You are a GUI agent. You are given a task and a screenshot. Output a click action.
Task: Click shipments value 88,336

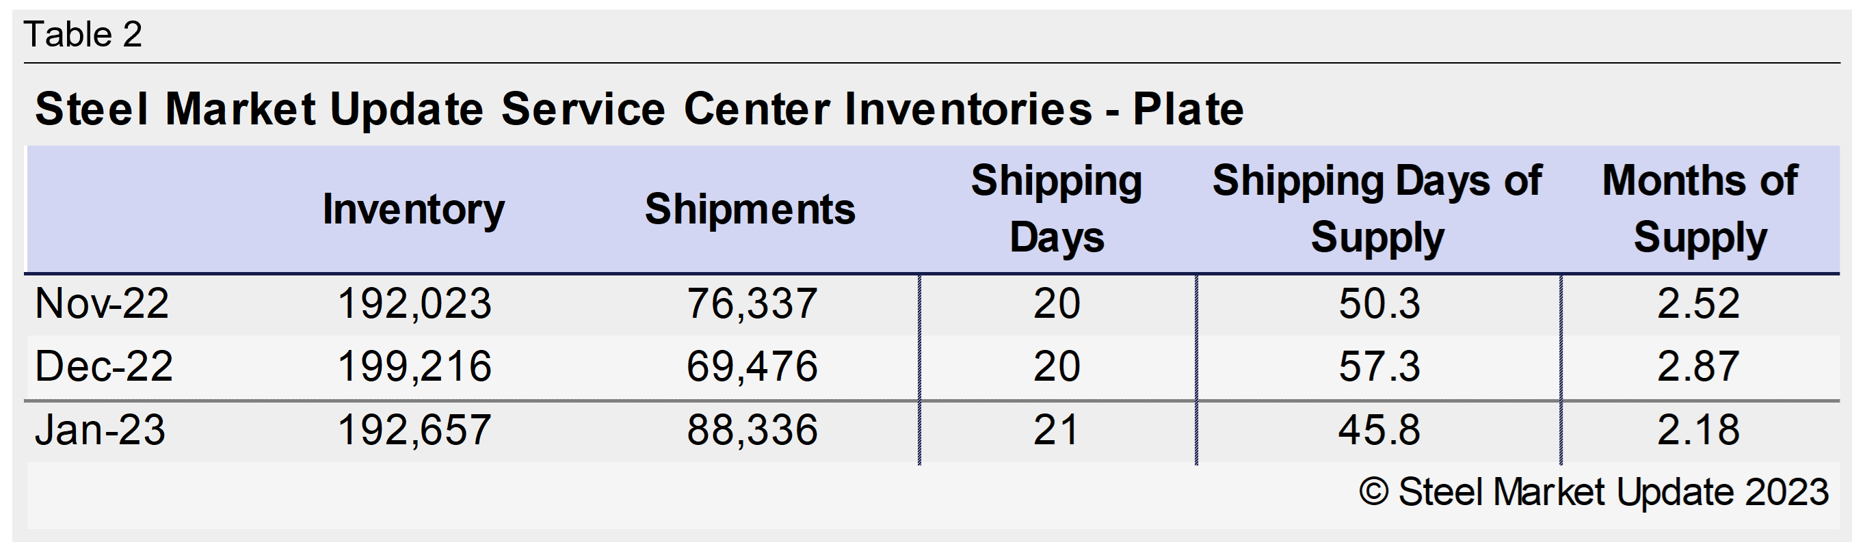752,430
